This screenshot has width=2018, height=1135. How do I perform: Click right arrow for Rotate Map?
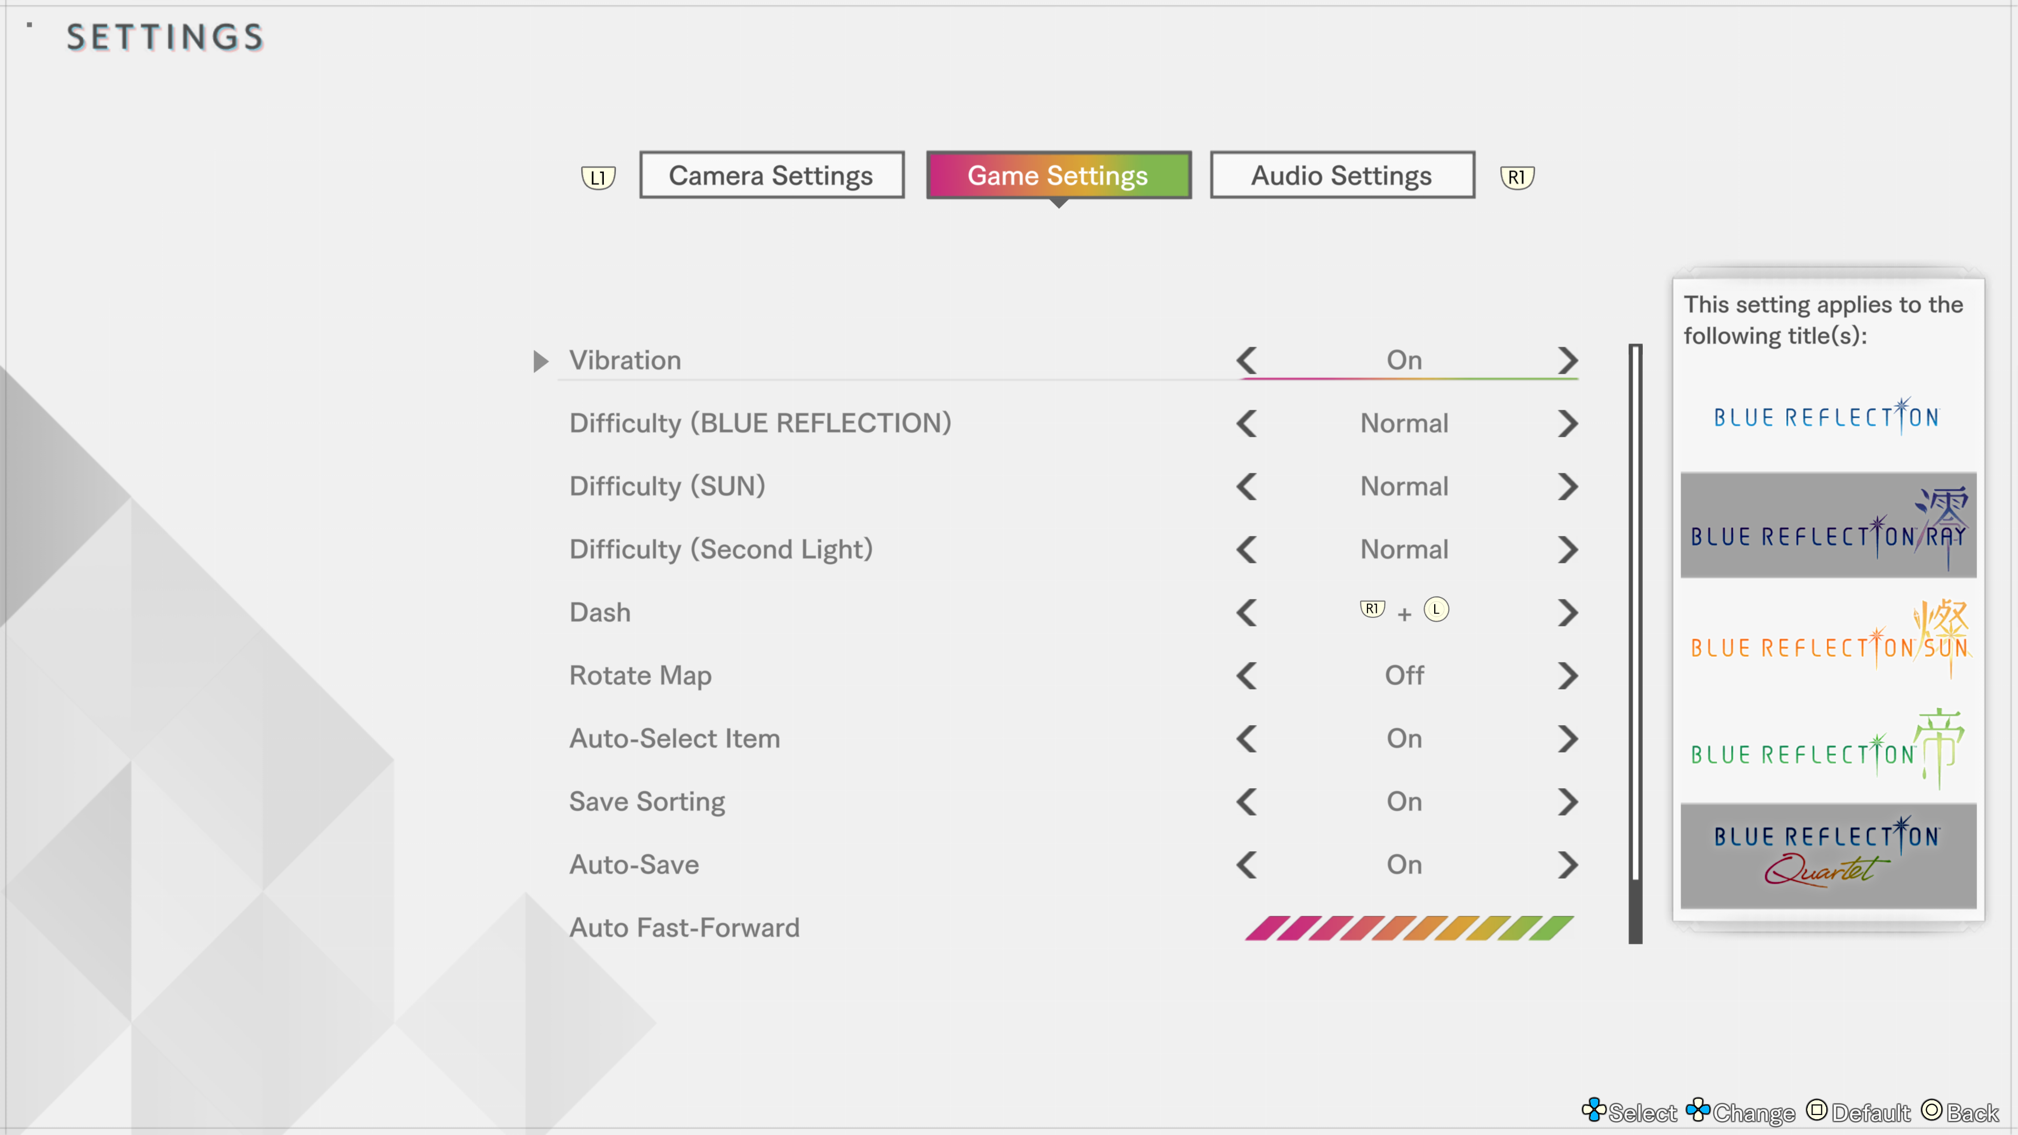(1568, 676)
